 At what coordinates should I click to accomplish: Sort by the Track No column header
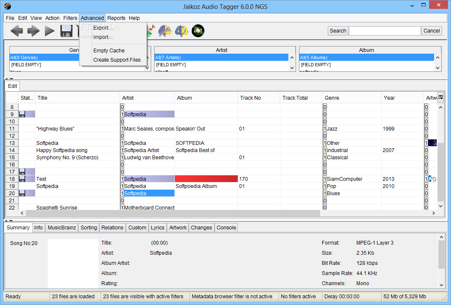tap(258, 98)
